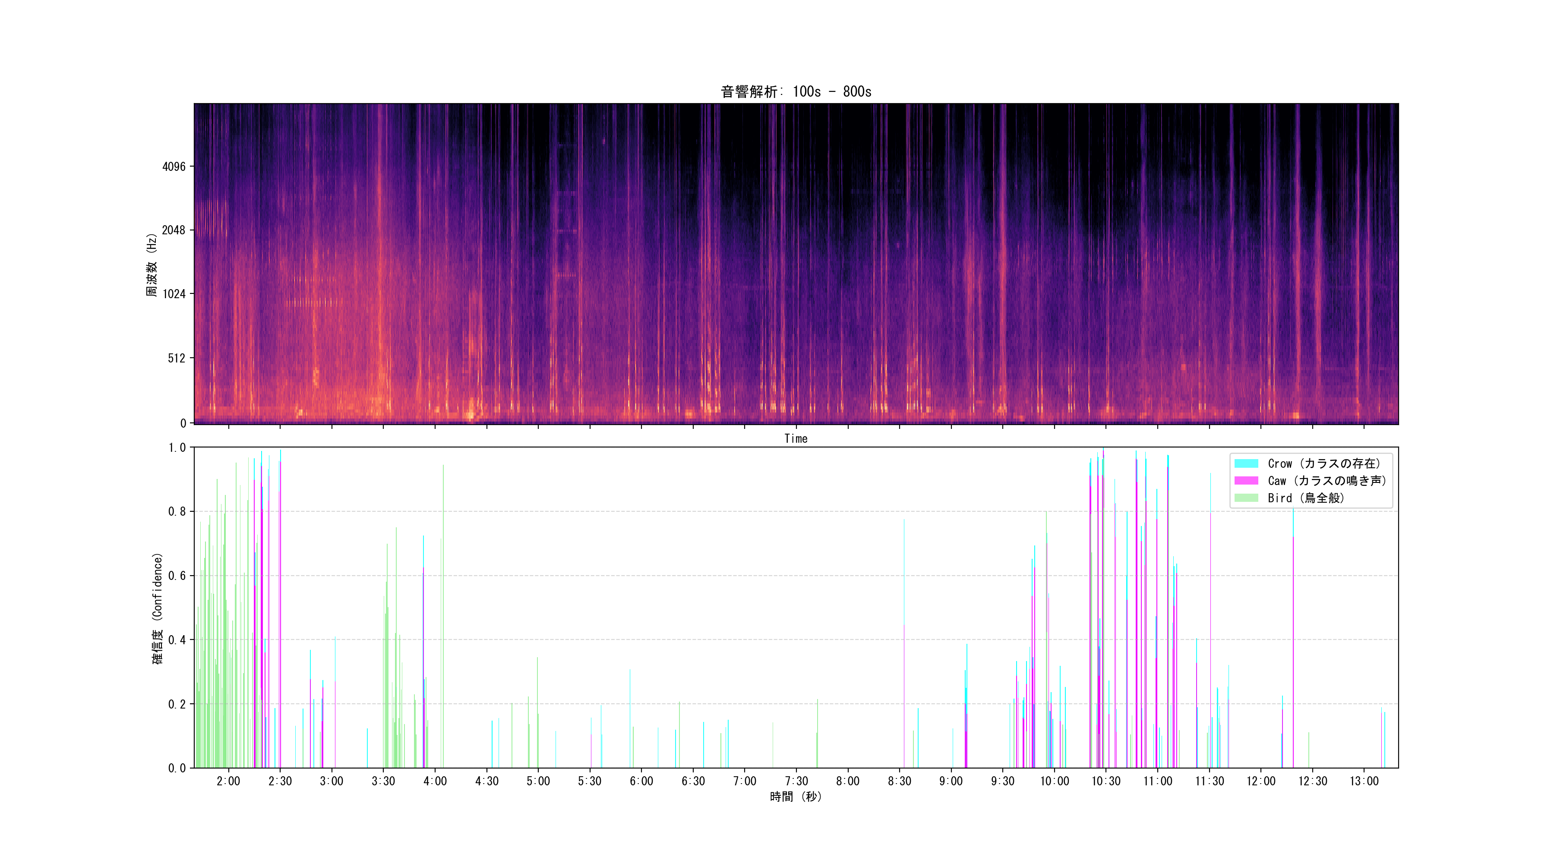Screen dimensions: 1554x863
Task: Click the 周波数 (Hz) y-axis title
Action: pyautogui.click(x=152, y=265)
